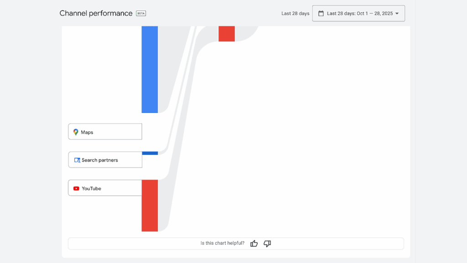Click the Maps pin icon inside its node card

coord(76,132)
